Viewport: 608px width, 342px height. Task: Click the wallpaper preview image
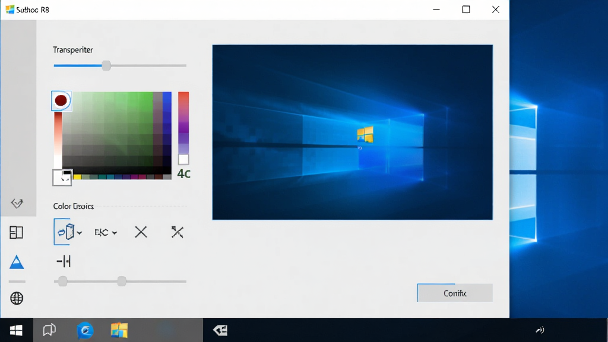[x=353, y=132]
